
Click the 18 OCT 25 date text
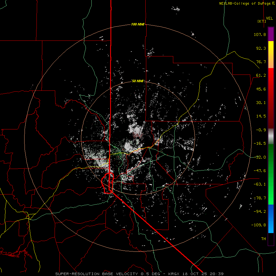[x=195, y=274]
